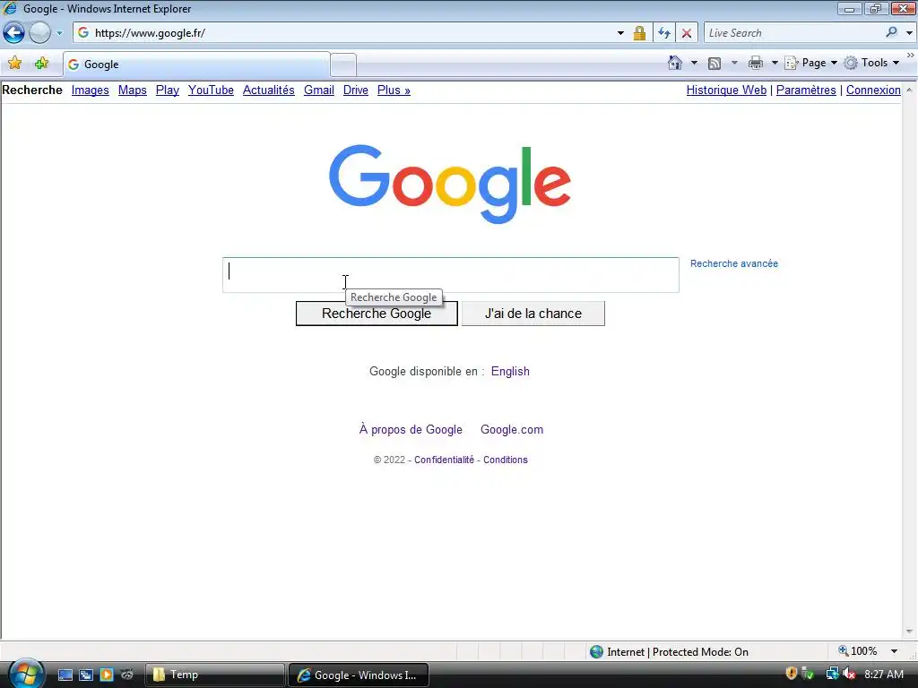Screen dimensions: 918x688
Task: Click the Add to Favorites icon
Action: (x=41, y=64)
